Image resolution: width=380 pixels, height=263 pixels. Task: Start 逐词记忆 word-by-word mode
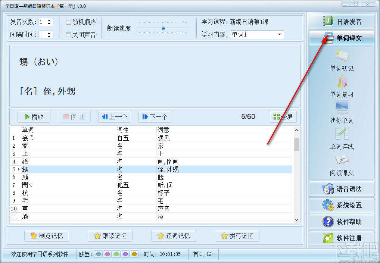click(174, 236)
